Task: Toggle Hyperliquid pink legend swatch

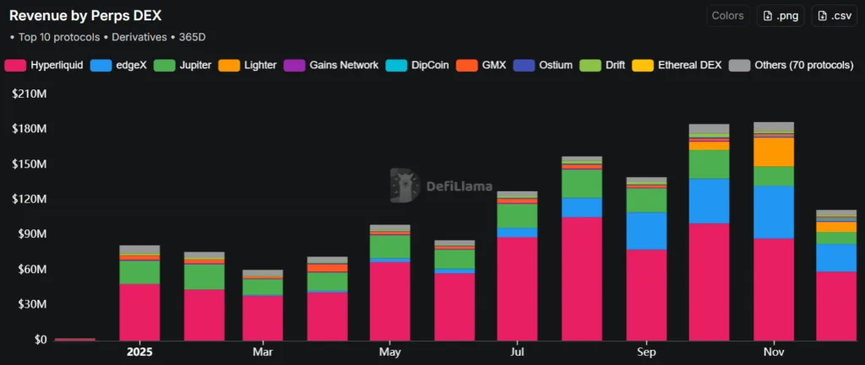Action: pos(15,66)
